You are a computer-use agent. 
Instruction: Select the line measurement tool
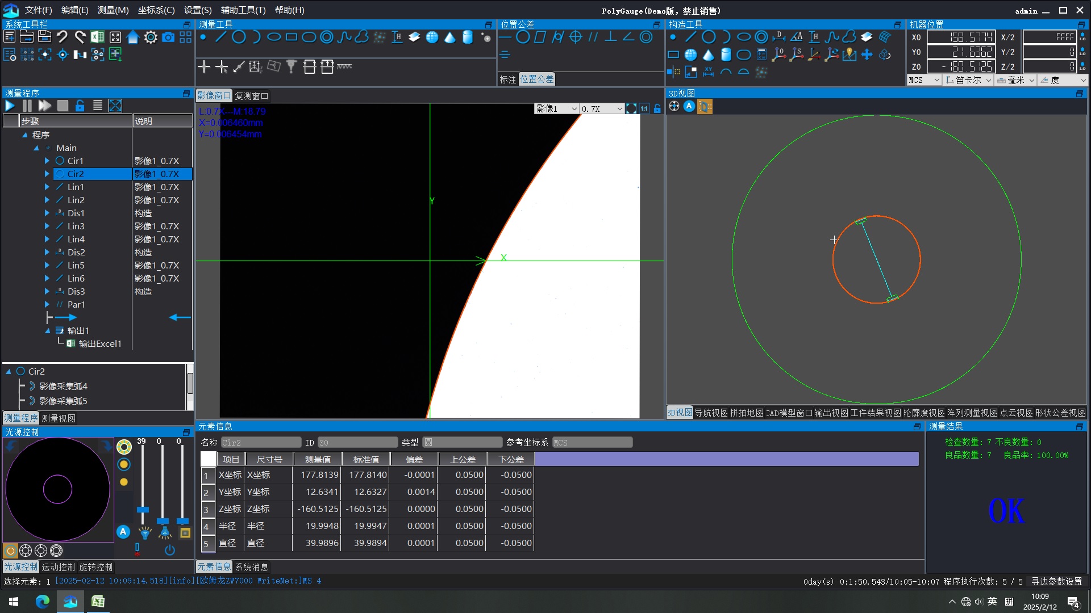221,37
